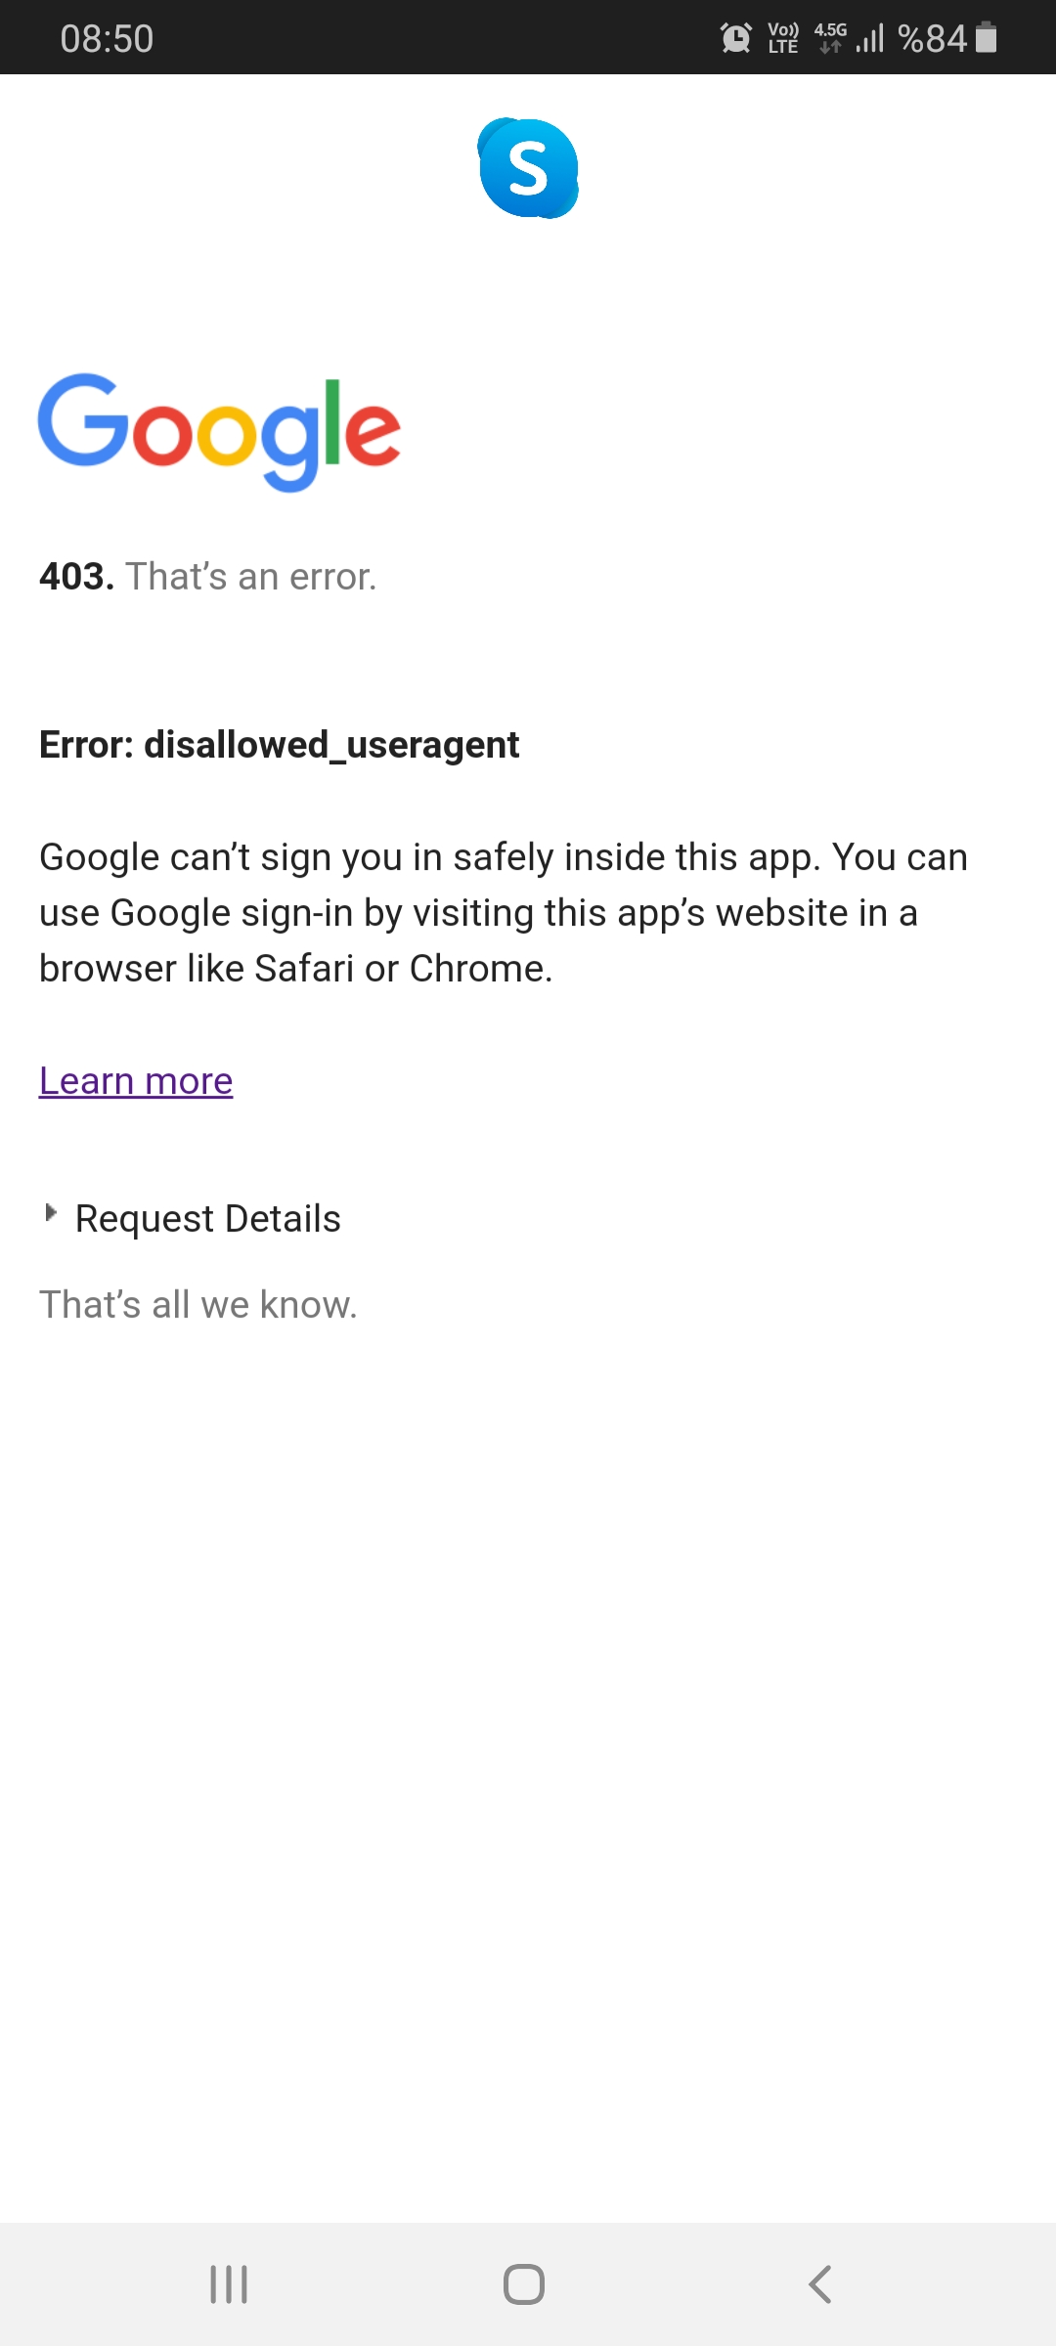Tap the battery icon in status bar
The image size is (1056, 2346).
(987, 38)
